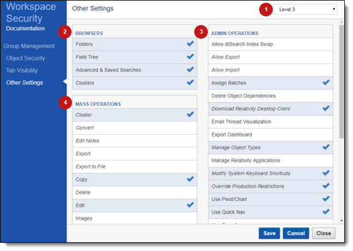Switch to Tab Visibility settings
This screenshot has height=251, width=353.
tap(22, 70)
